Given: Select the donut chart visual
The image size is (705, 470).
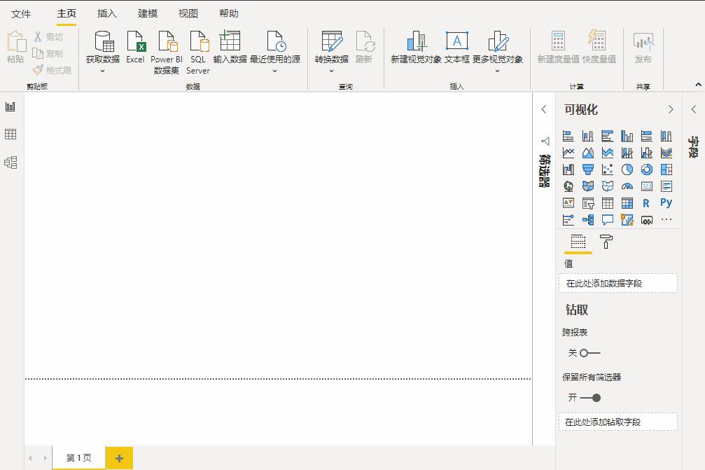Looking at the screenshot, I should (x=648, y=169).
